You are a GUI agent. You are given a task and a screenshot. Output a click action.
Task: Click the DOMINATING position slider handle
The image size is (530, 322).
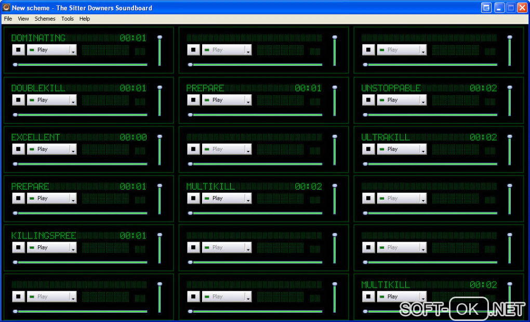click(x=15, y=64)
